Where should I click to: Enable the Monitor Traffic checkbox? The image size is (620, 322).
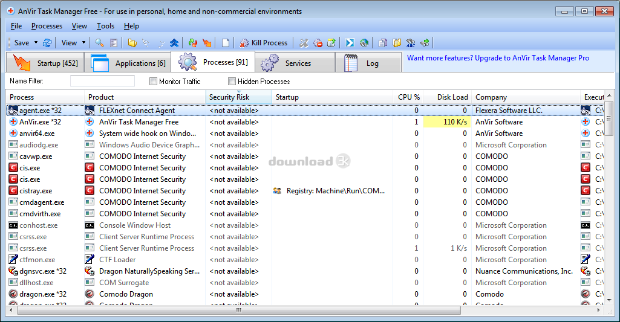pyautogui.click(x=154, y=82)
